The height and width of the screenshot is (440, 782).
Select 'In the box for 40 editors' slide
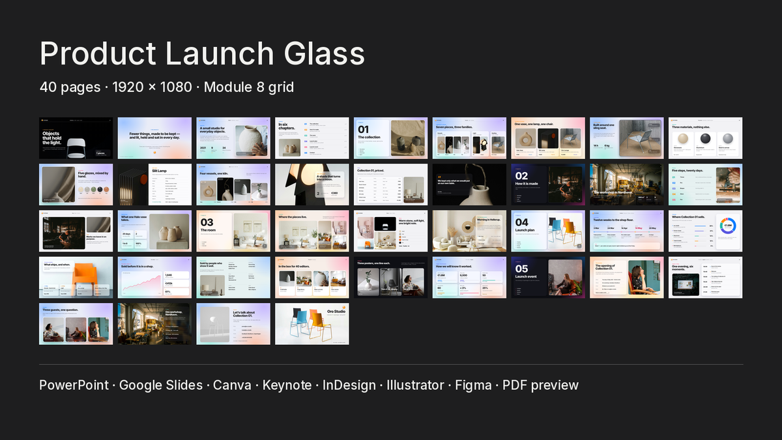click(x=311, y=277)
